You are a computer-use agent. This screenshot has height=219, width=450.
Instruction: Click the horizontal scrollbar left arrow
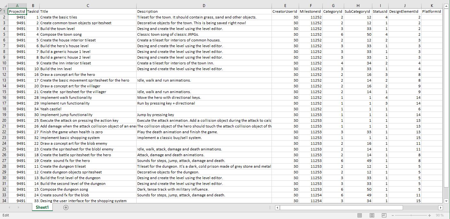point(278,208)
